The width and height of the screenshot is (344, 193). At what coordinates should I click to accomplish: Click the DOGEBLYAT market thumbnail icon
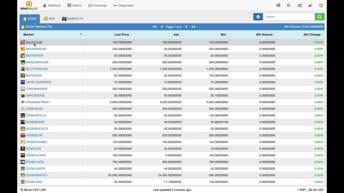point(23,135)
